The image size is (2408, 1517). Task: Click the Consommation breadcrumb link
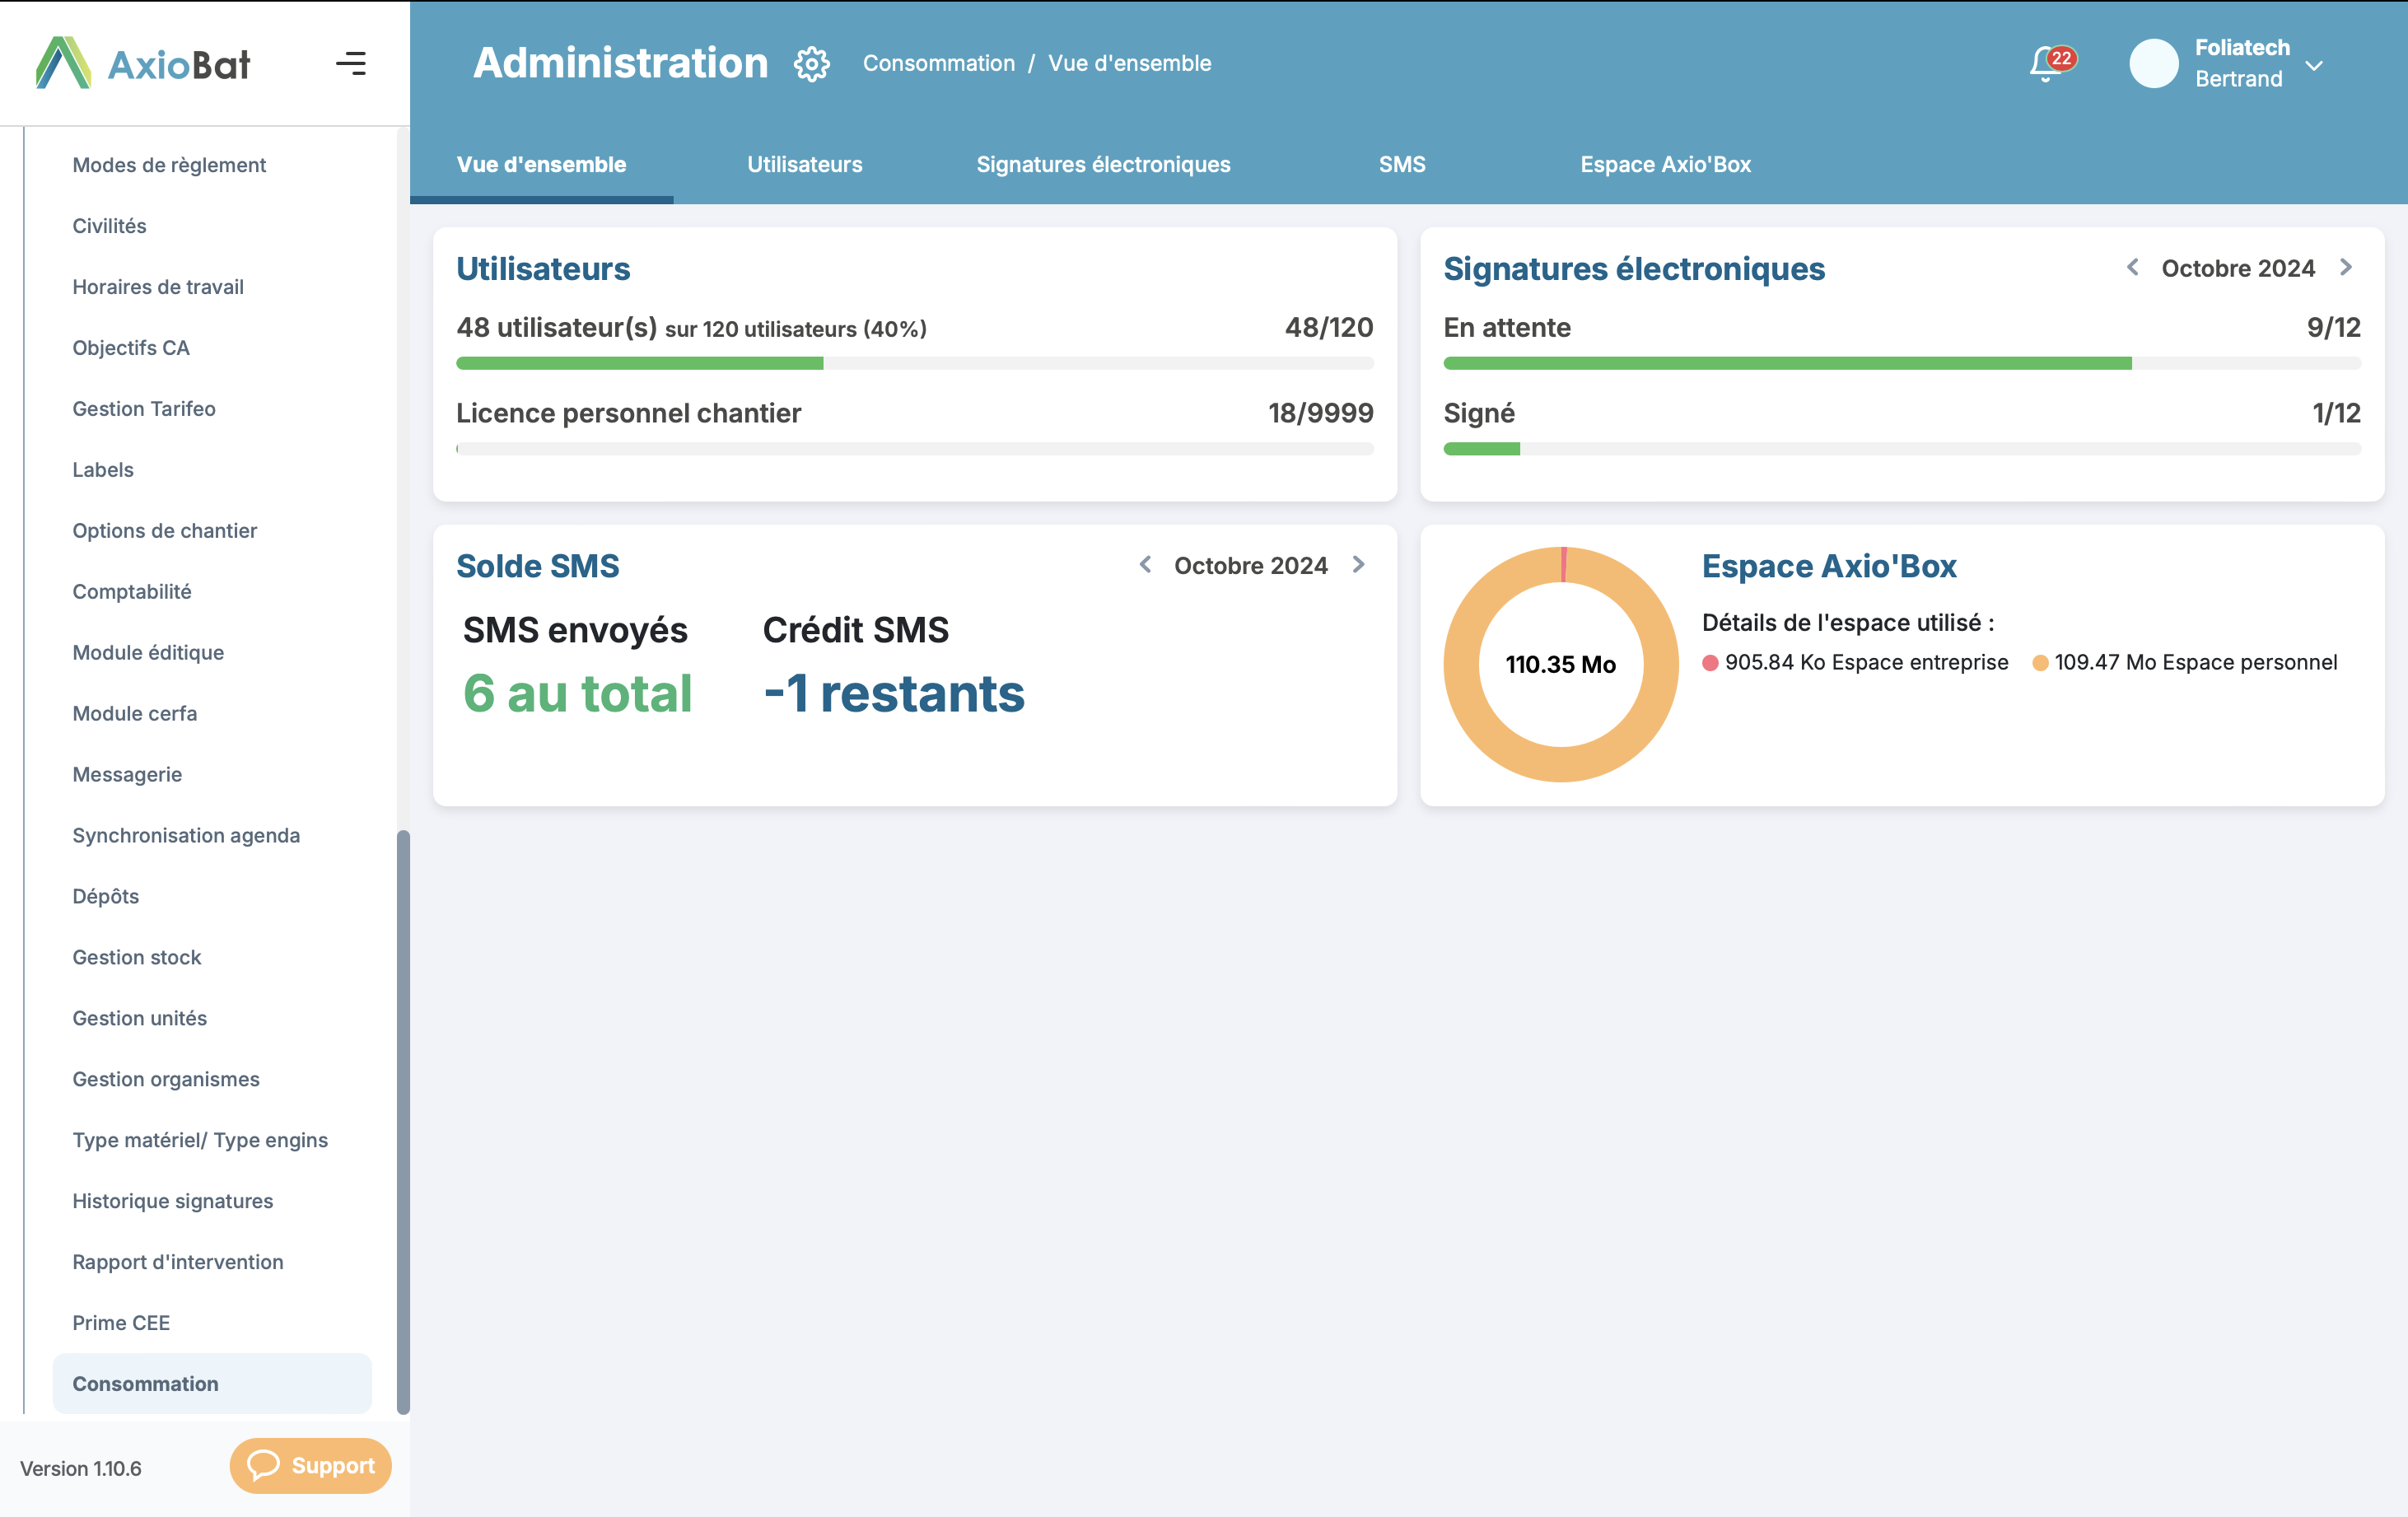pos(938,63)
